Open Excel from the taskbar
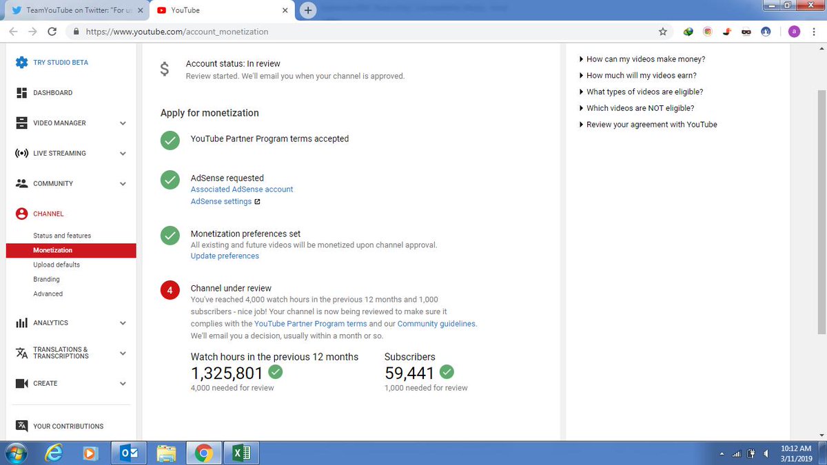The width and height of the screenshot is (827, 465). pos(241,453)
